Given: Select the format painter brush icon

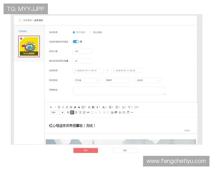Looking at the screenshot, I should tap(79, 107).
